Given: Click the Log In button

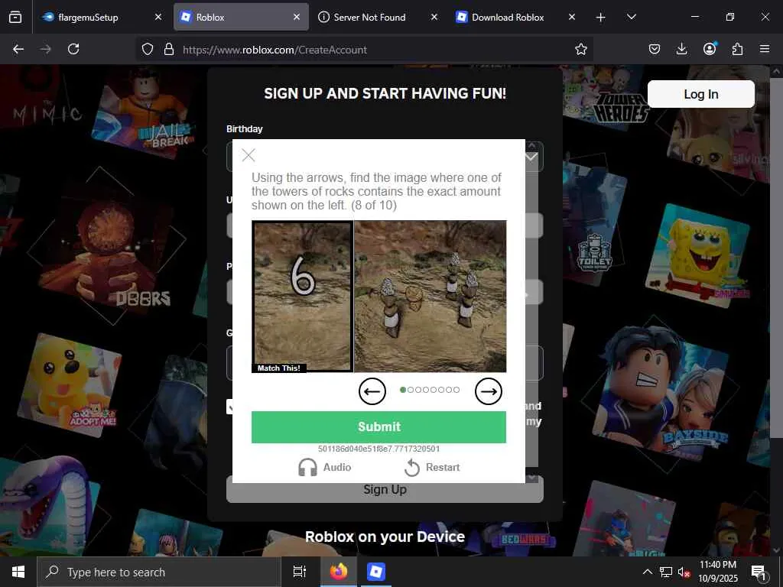Looking at the screenshot, I should [x=700, y=94].
